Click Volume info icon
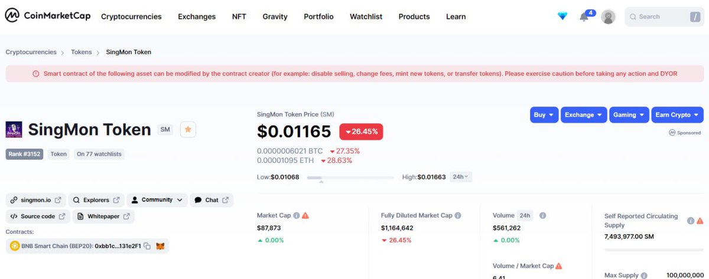Screen dimensions: 709x279 pos(542,216)
